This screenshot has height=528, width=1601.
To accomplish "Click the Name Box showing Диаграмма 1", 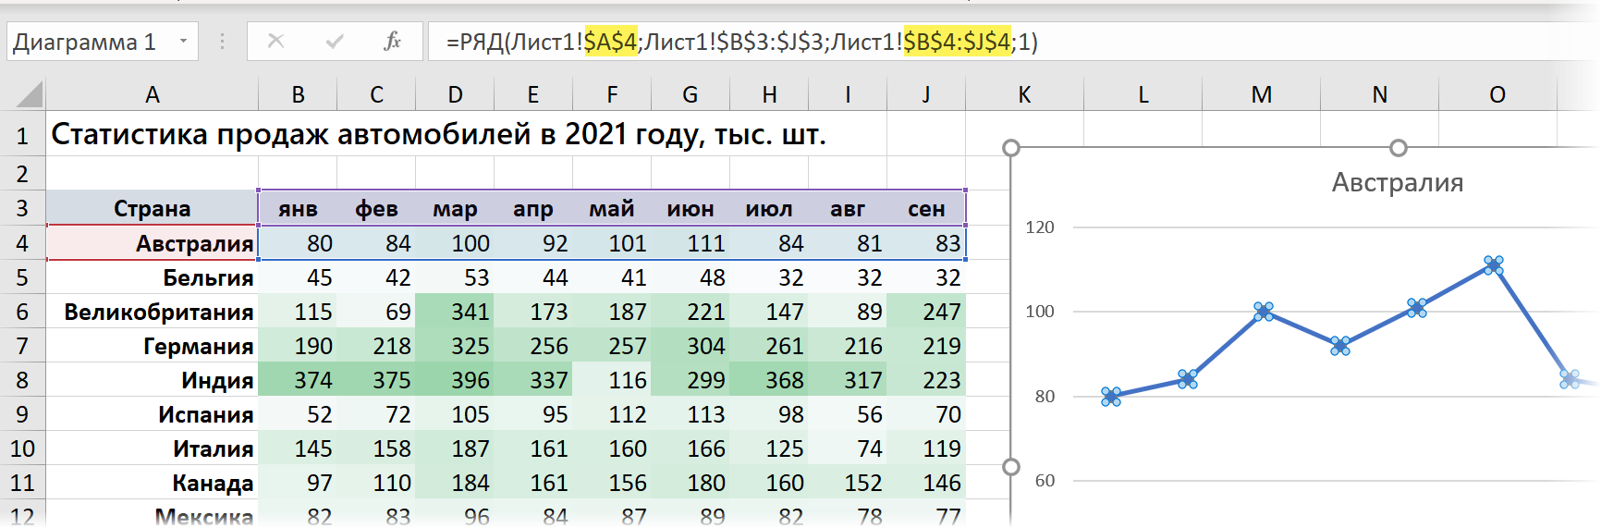I will click(88, 42).
